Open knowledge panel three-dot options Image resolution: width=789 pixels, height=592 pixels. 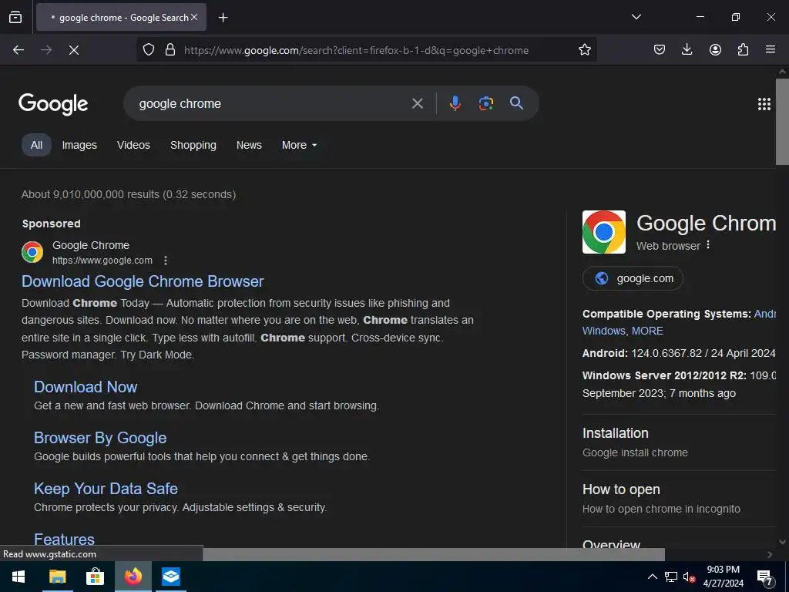pos(708,244)
